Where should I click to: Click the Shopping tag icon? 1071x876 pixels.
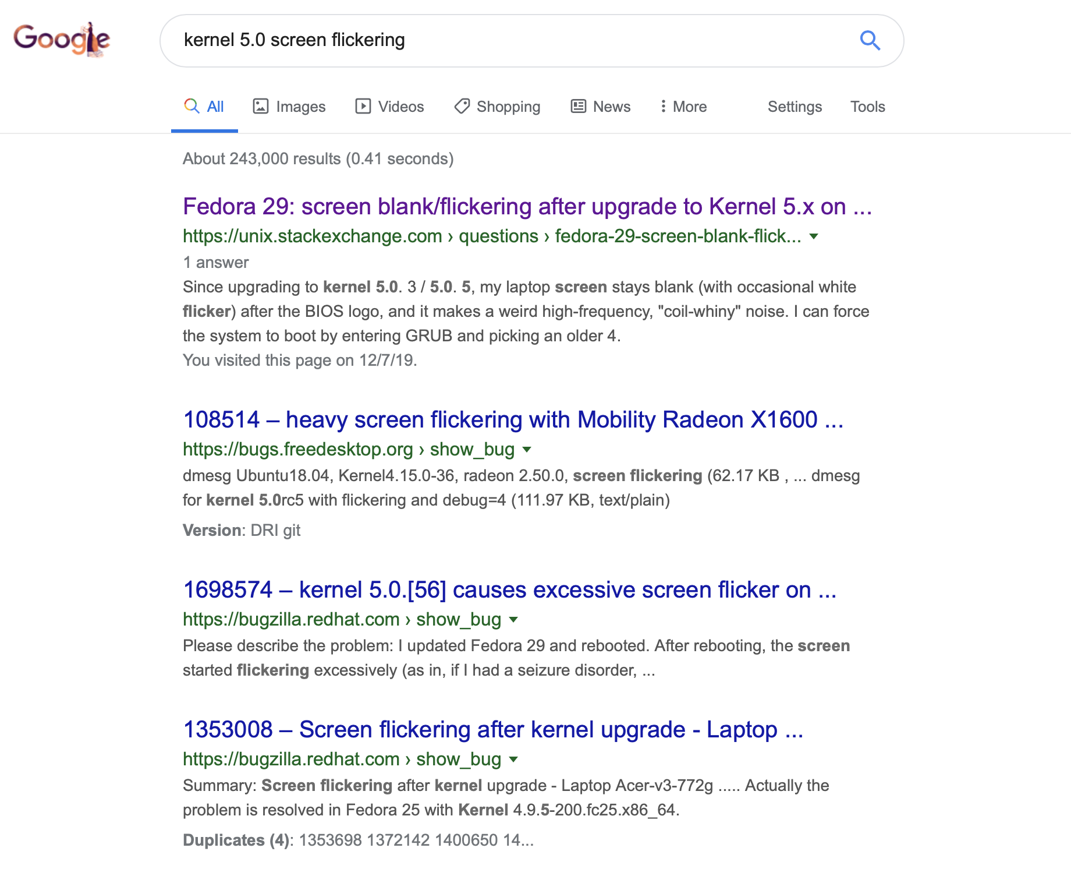[462, 106]
